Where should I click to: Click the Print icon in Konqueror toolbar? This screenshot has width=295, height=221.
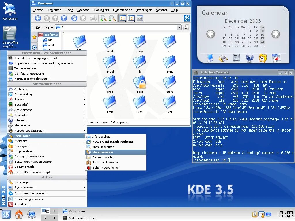(x=93, y=18)
